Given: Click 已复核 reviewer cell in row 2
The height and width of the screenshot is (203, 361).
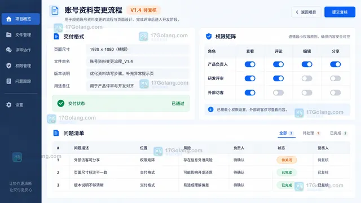Looking at the screenshot, I should (323, 173).
